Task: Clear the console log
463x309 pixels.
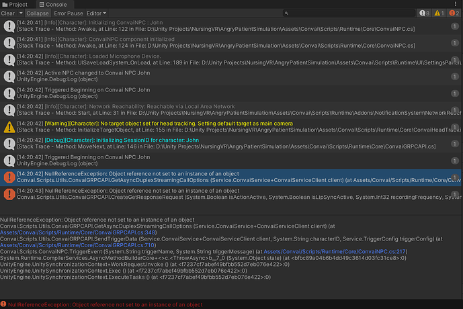Action: click(7, 13)
